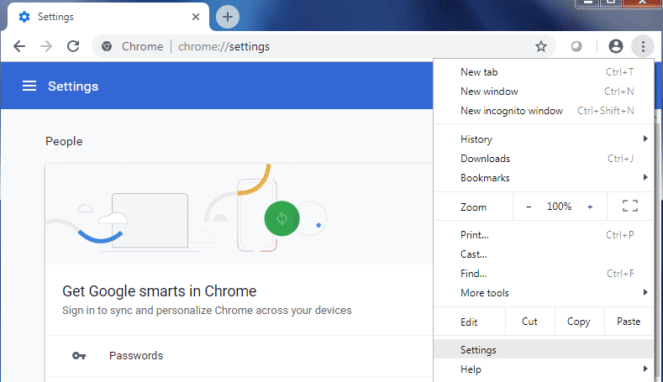Click the green sync circle illustration
This screenshot has height=382, width=663.
(x=282, y=218)
